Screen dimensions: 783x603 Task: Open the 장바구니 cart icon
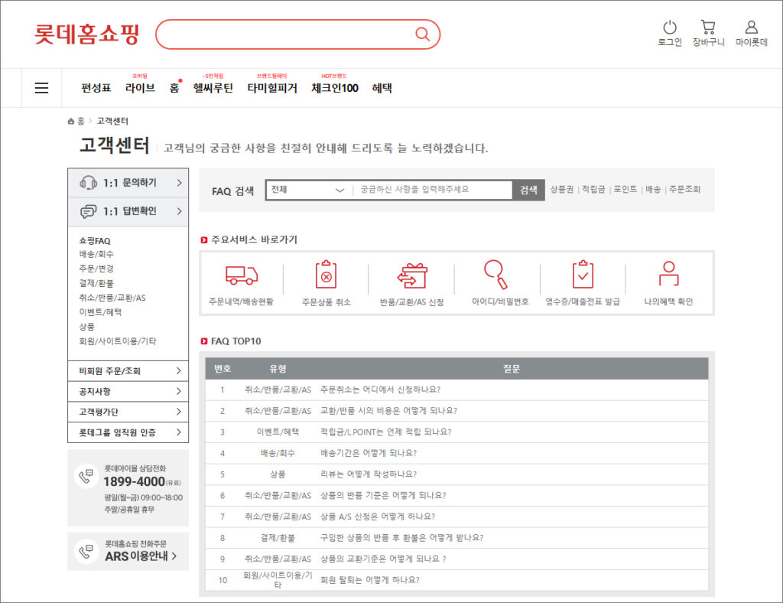707,27
